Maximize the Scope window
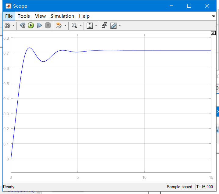 (189, 6)
